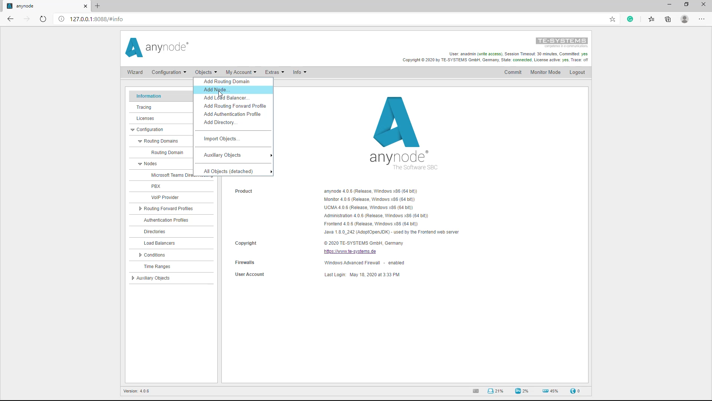Choose Add Node... menu entry
Screen dimensions: 712x401
tap(234, 89)
